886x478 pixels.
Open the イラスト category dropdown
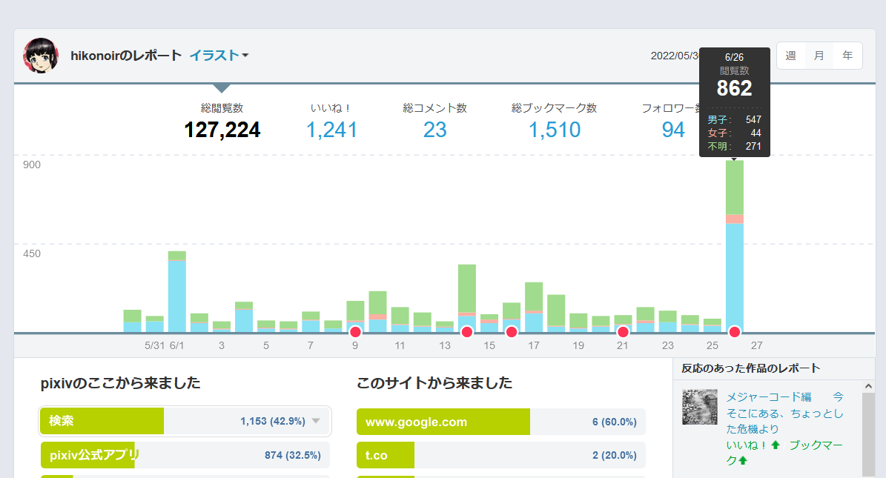pyautogui.click(x=219, y=56)
